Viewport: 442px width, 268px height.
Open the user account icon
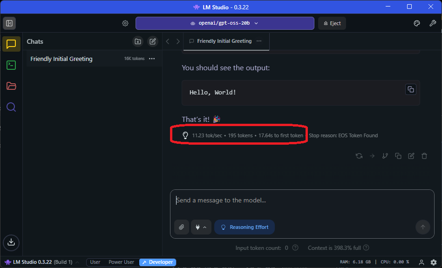(422, 262)
